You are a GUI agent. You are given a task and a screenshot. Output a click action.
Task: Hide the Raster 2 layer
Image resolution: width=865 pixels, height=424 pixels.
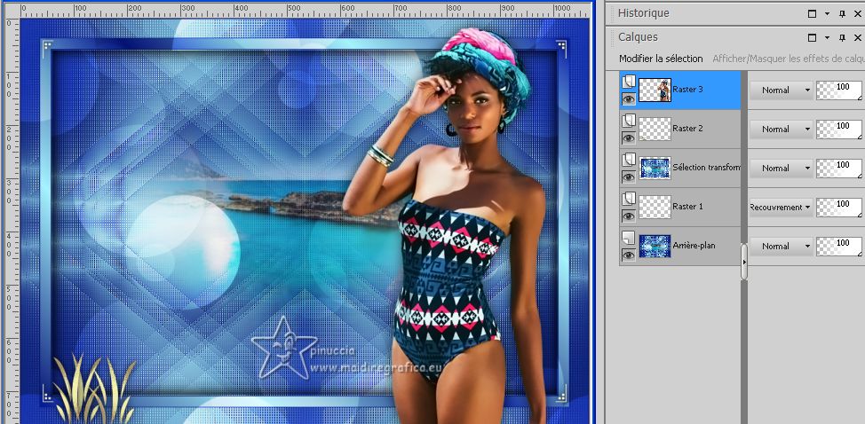point(629,137)
